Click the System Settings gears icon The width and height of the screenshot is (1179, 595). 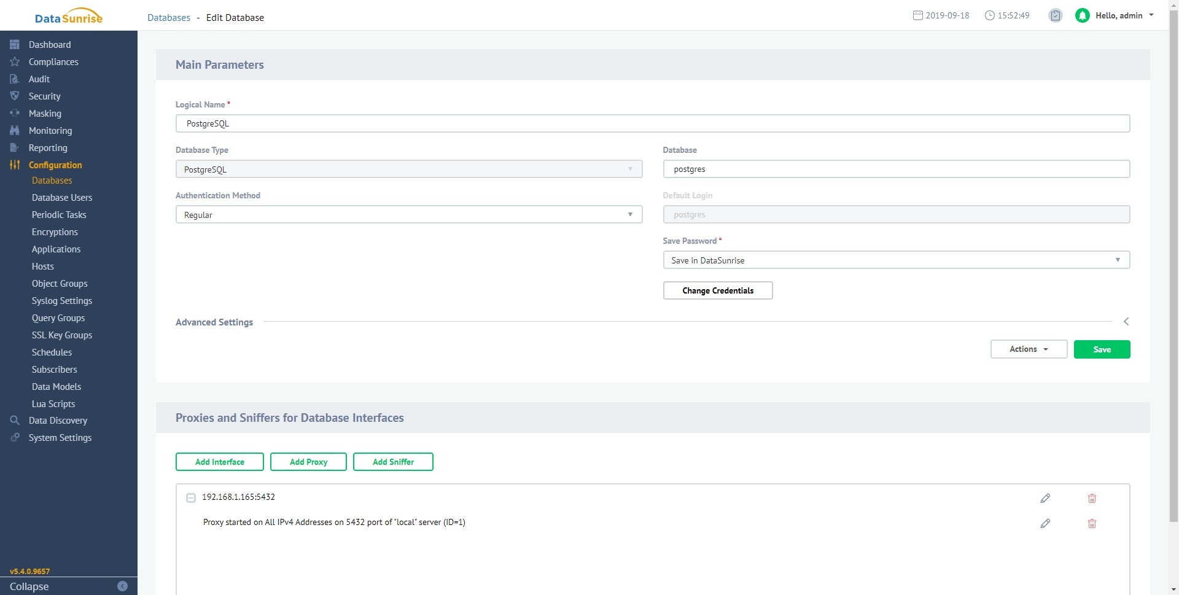[x=15, y=437]
